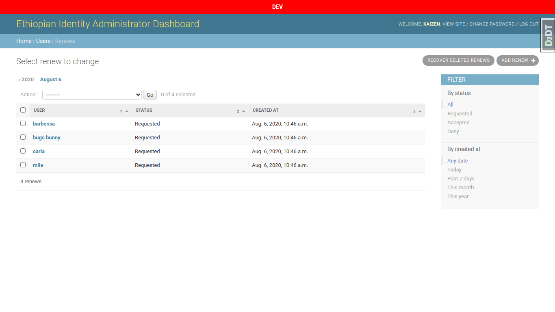555x312 pixels.
Task: Filter status by Deny
Action: [453, 132]
